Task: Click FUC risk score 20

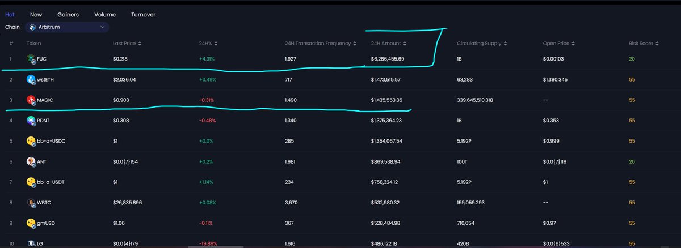Action: tap(632, 59)
